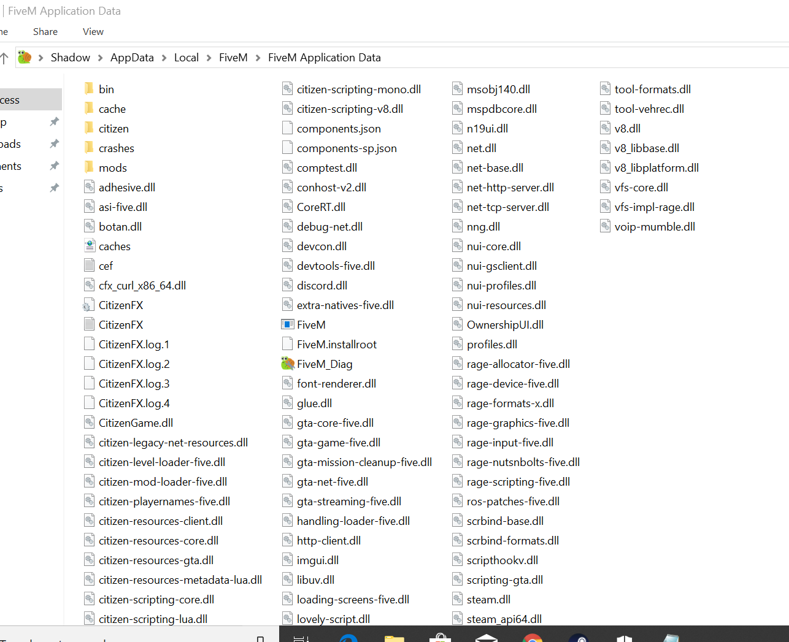This screenshot has height=642, width=789.
Task: Expand the chevron after Shadow in breadcrumb
Action: coord(100,58)
